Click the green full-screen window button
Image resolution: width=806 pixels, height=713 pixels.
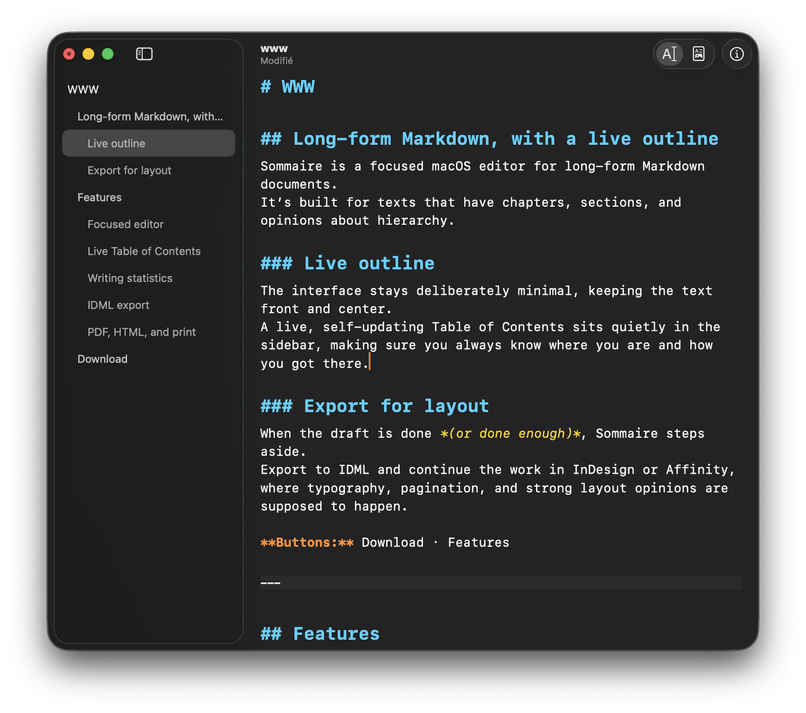[108, 54]
